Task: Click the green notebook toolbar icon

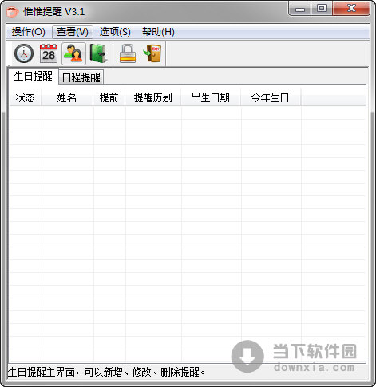Action: pyautogui.click(x=98, y=53)
